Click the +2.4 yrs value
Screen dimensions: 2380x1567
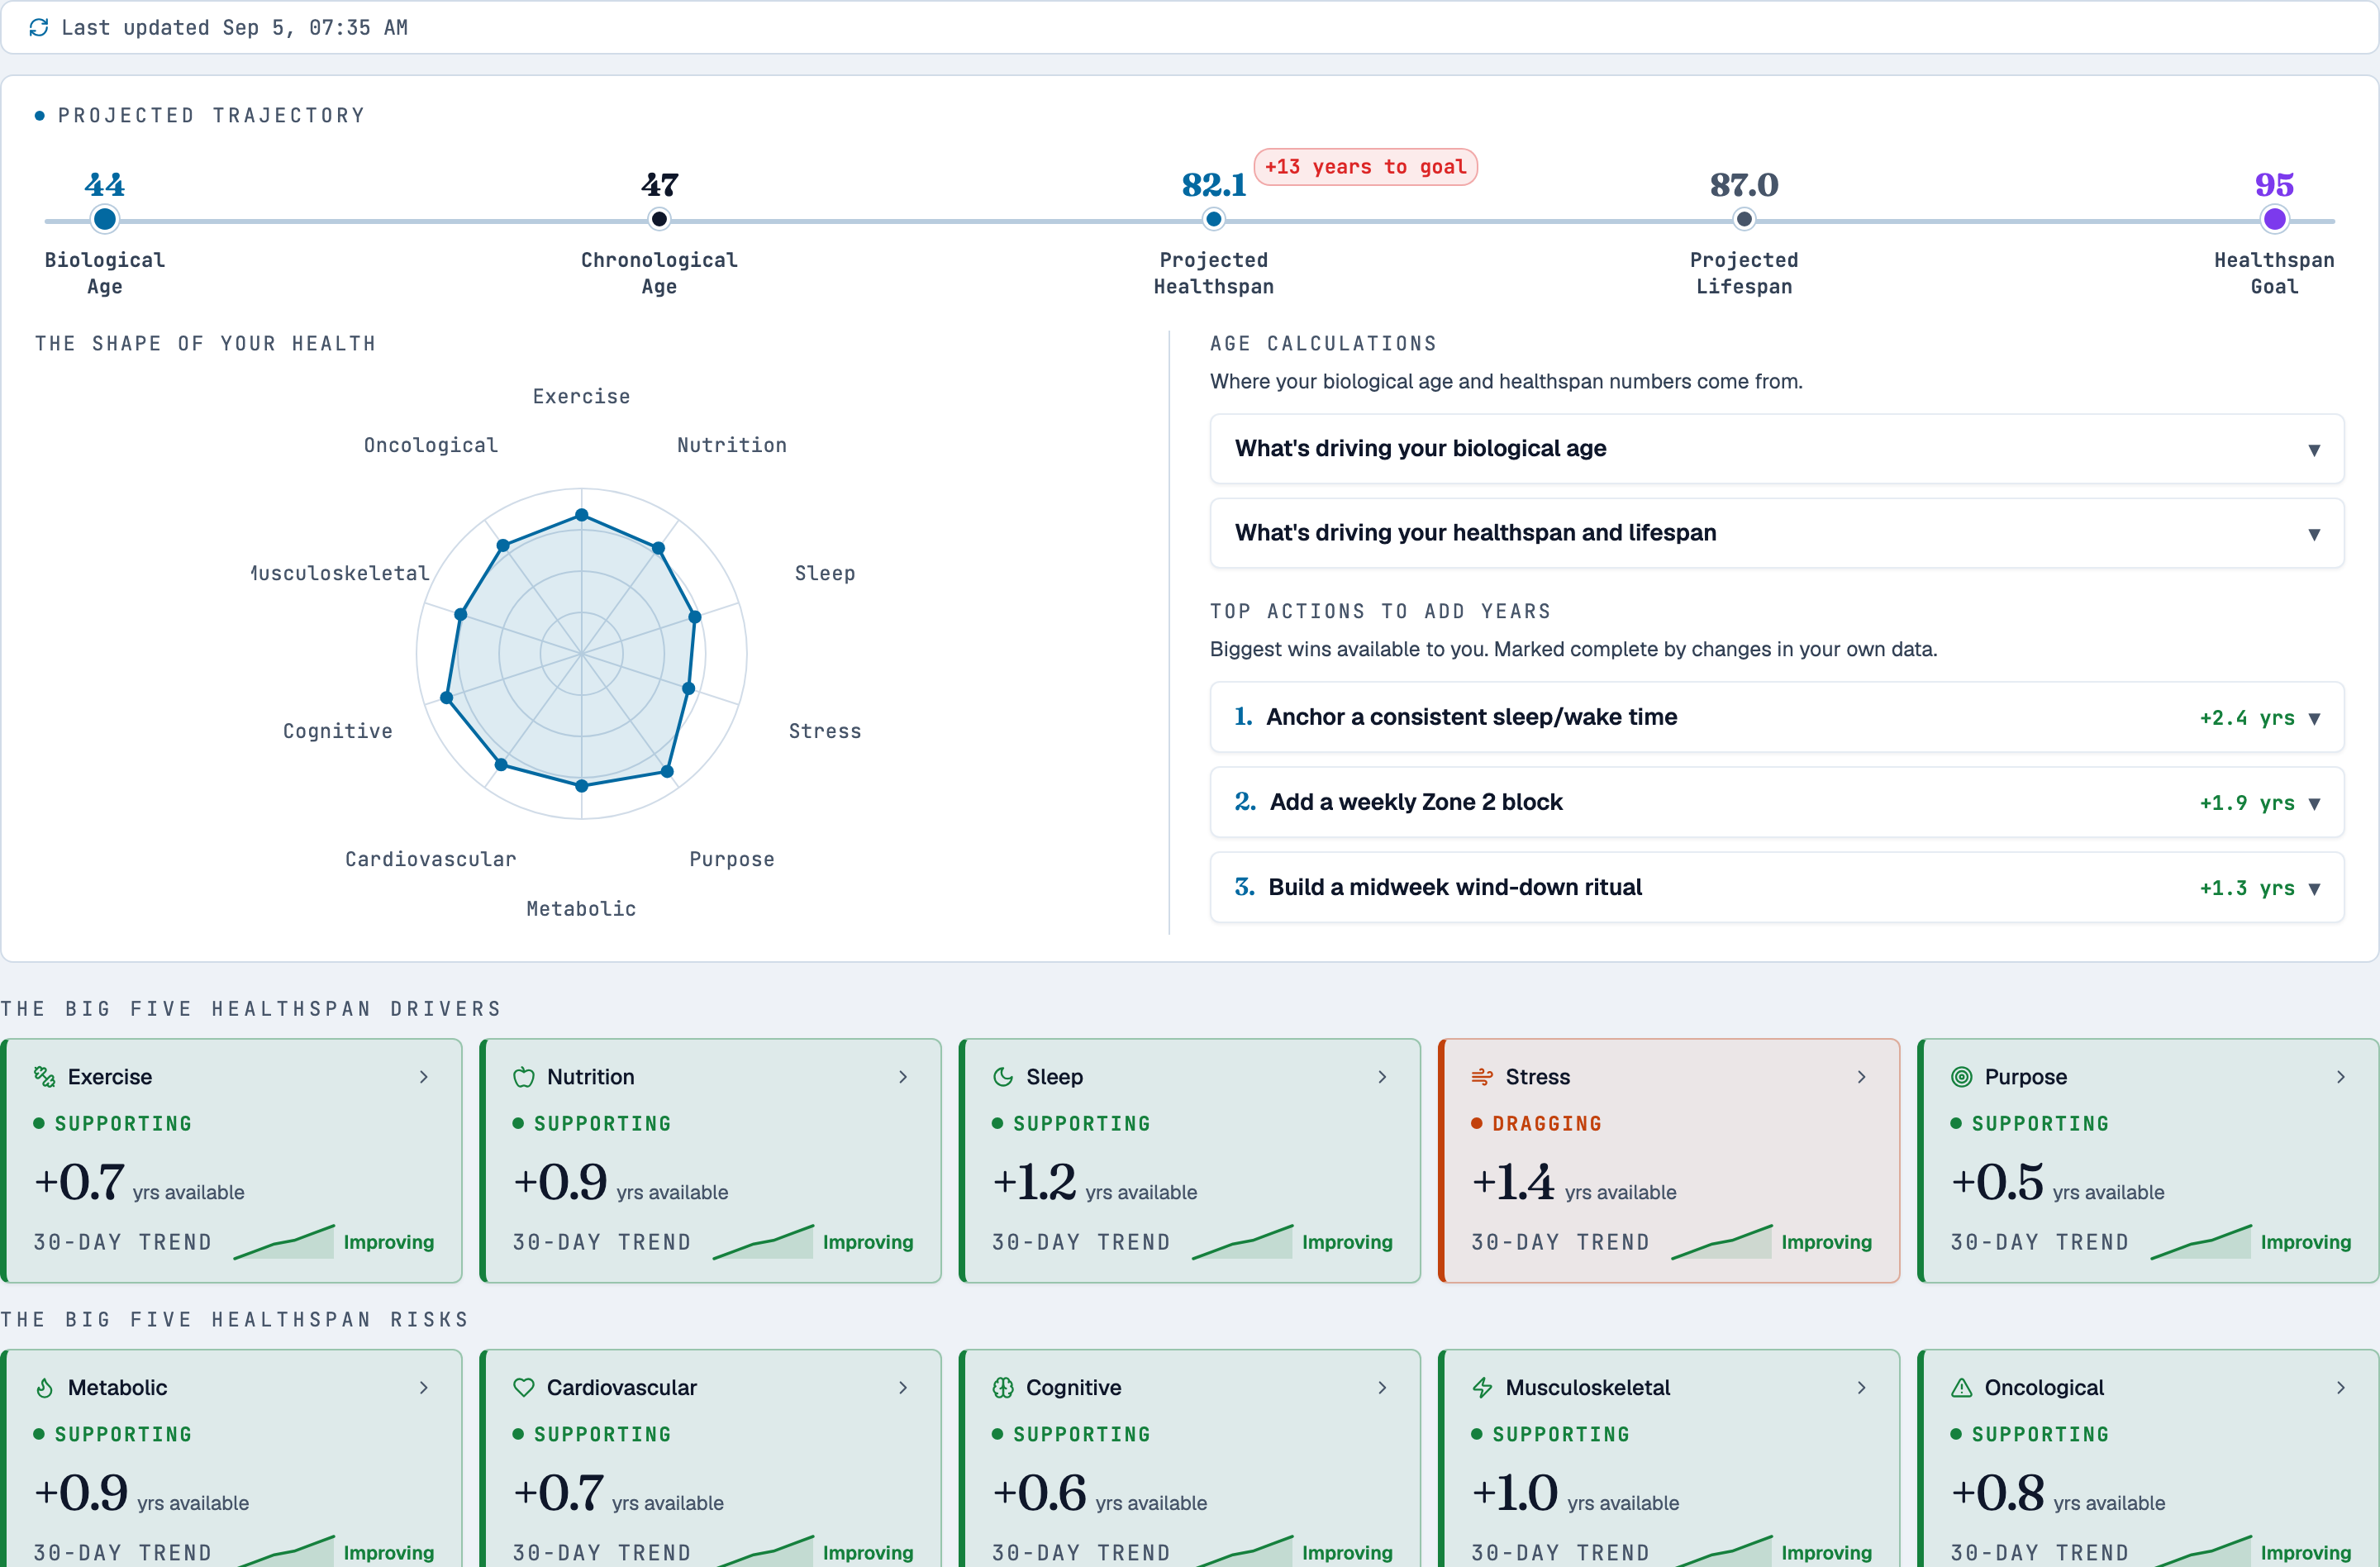[2246, 718]
